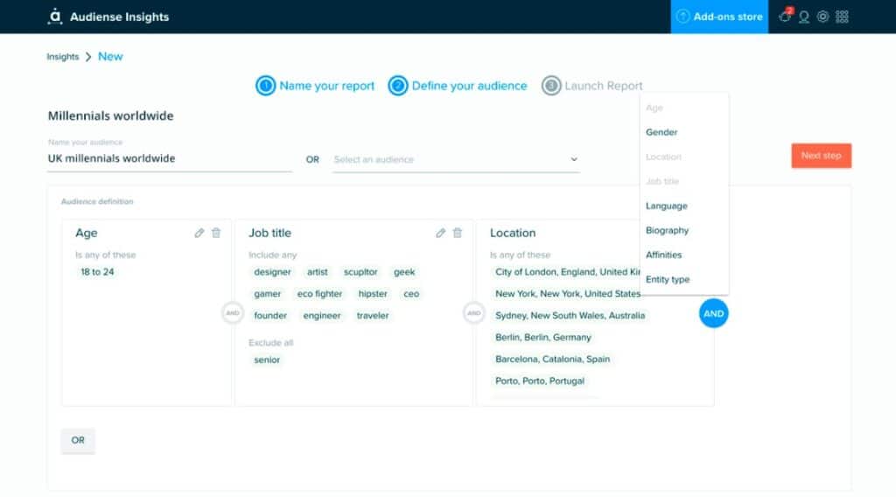Click the 'designer' job title tag
The height and width of the screenshot is (497, 896).
(272, 272)
